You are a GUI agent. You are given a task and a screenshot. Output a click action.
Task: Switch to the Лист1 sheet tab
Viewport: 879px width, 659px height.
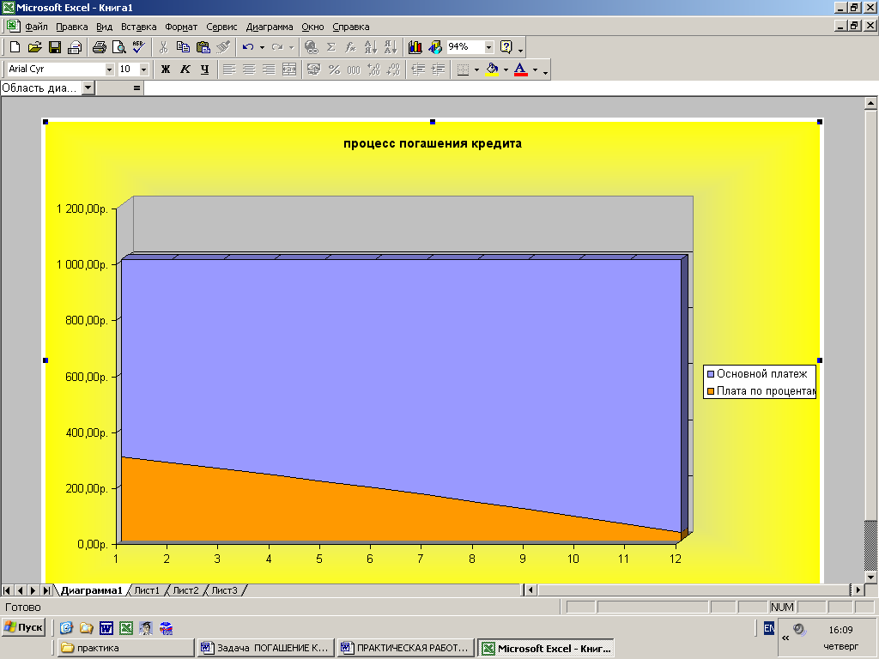coord(147,590)
